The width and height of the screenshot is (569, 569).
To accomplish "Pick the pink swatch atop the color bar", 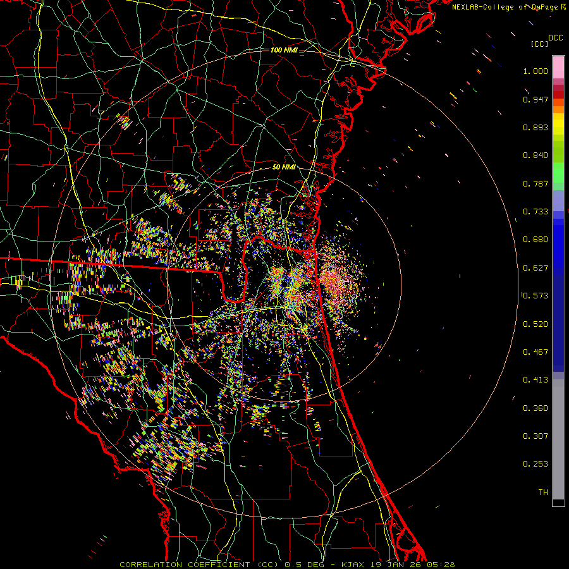I will [x=558, y=67].
